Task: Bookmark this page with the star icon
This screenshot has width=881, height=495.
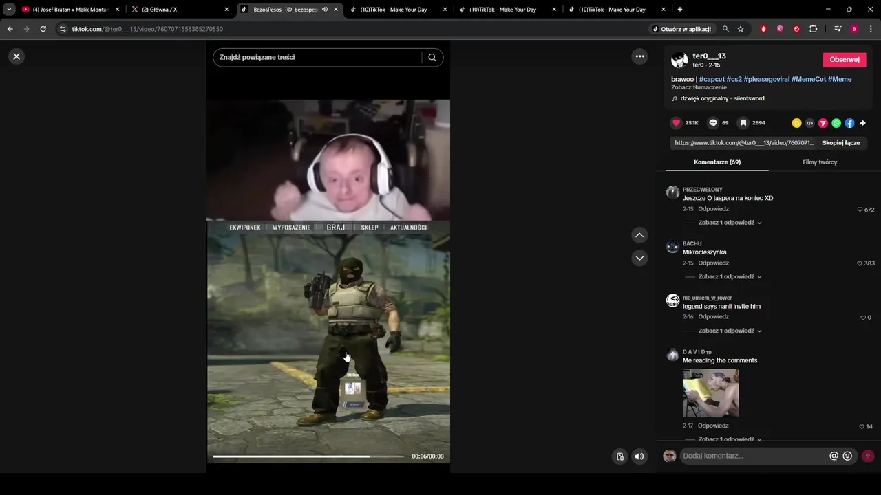Action: coord(741,29)
